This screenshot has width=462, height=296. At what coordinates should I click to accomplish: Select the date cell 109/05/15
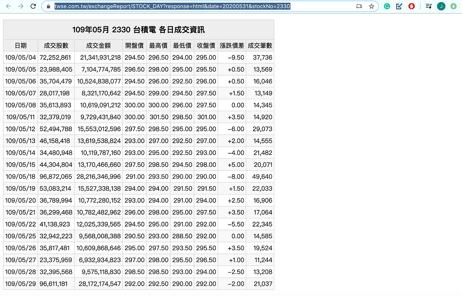(x=20, y=164)
